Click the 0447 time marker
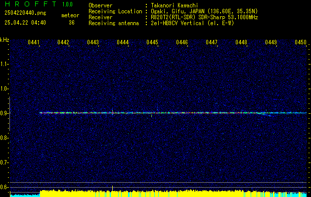This screenshot has height=197, width=311. pos(212,42)
